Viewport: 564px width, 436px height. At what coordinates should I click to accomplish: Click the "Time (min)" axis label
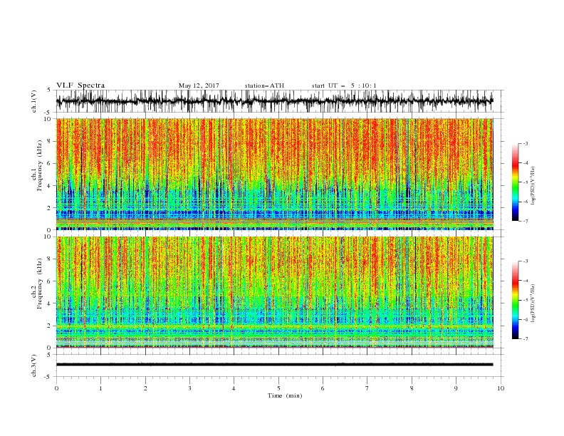[285, 395]
